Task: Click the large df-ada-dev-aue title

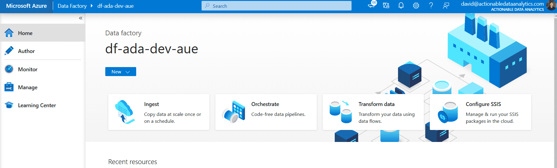Action: (x=151, y=49)
